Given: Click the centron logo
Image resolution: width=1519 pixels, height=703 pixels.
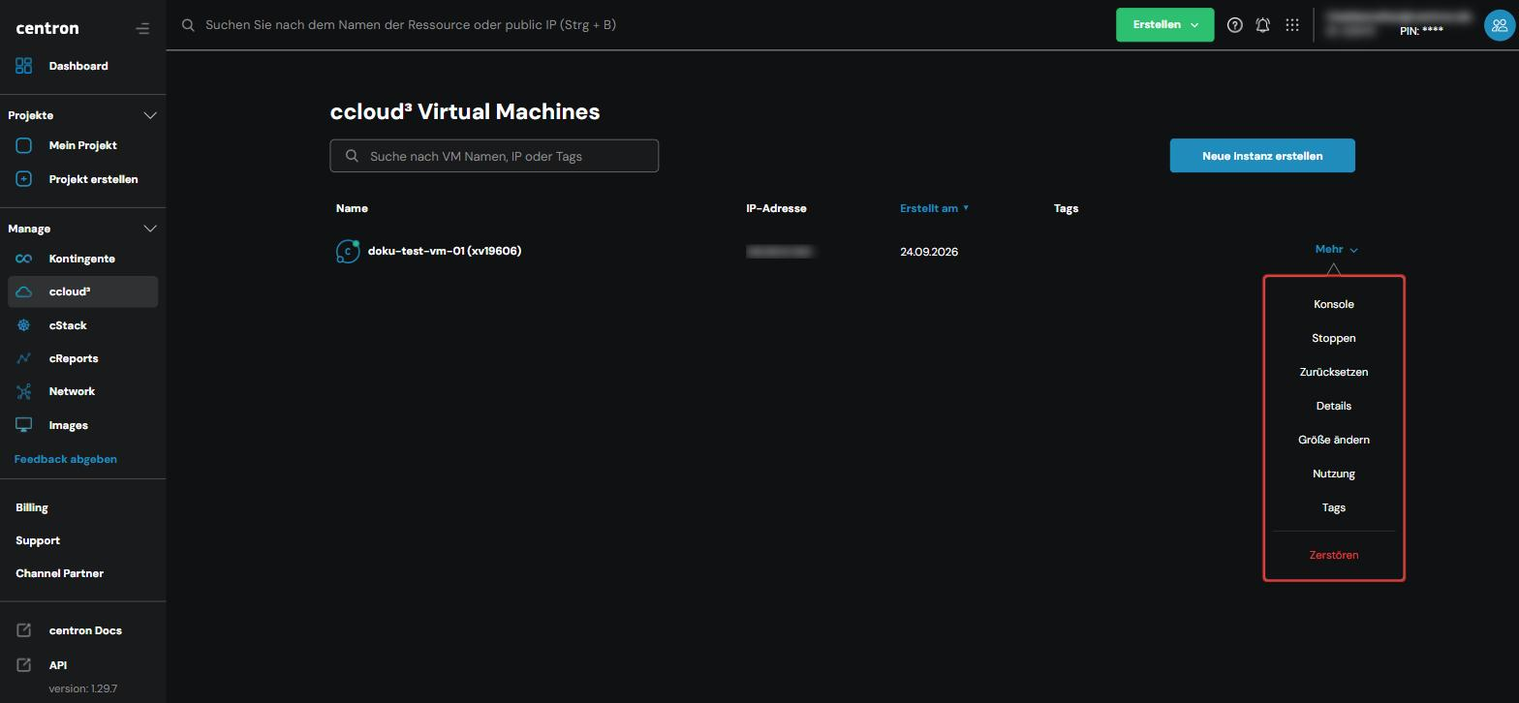Looking at the screenshot, I should pyautogui.click(x=47, y=28).
